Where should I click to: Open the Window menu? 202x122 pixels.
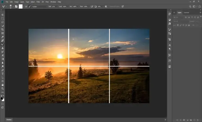point(53,2)
